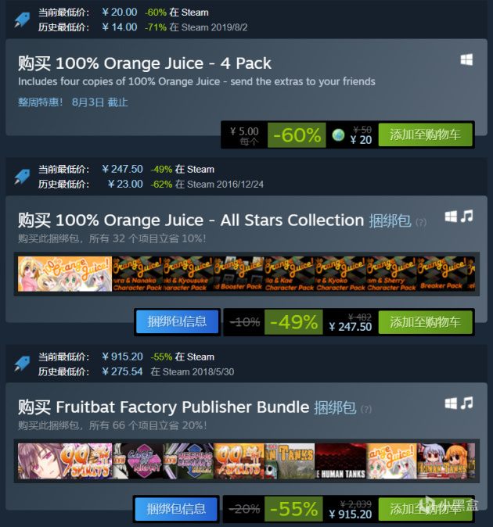Screen dimensions: 493x527
Task: Click the price tag icon above Fruitbat Factory bundle
Action: pyautogui.click(x=22, y=364)
